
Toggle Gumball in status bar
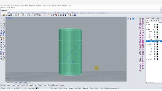(86, 88)
